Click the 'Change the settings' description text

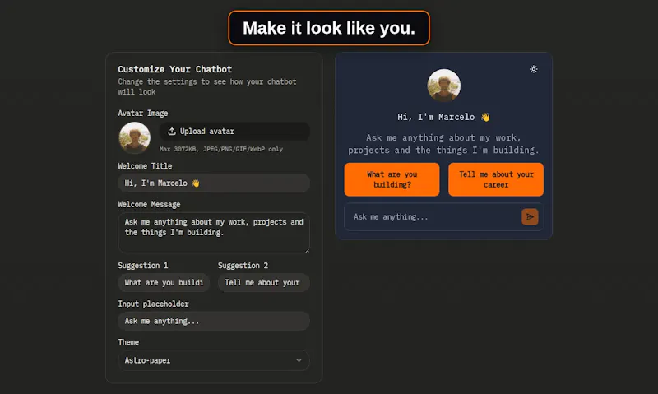tap(207, 87)
